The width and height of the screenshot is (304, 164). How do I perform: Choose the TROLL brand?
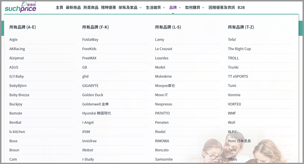coord(233,58)
